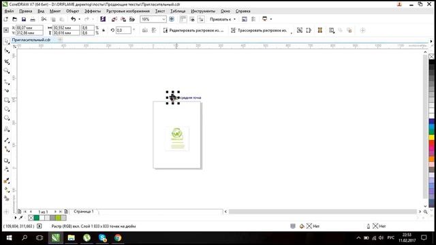
Task: Open the Объект menu
Action: tap(73, 11)
